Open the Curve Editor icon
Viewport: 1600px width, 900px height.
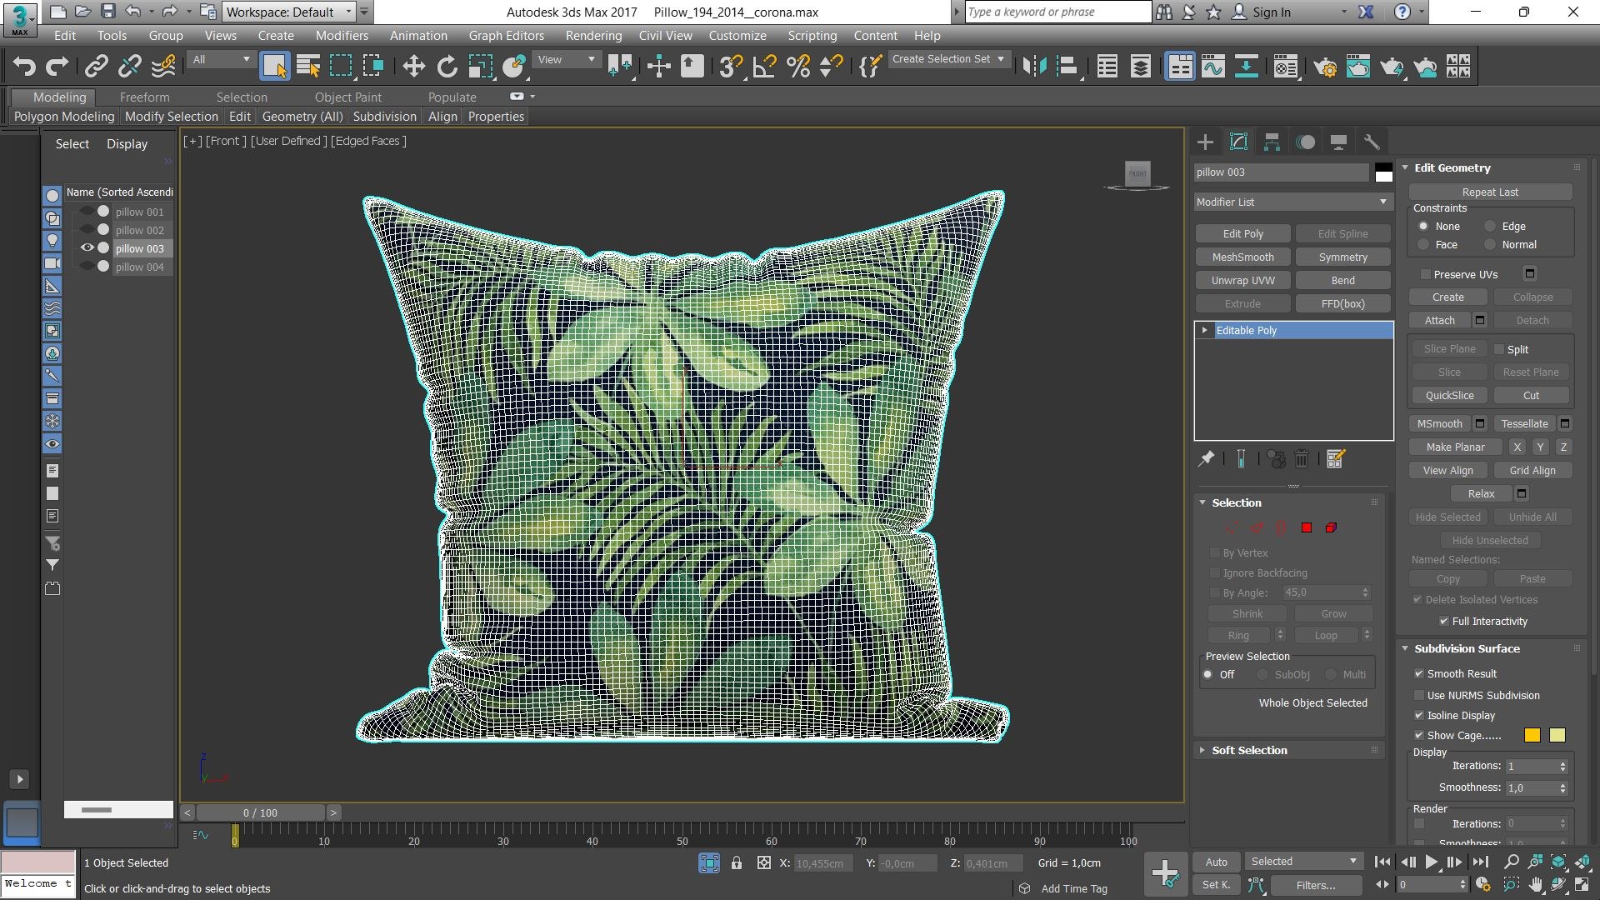[x=1213, y=66]
